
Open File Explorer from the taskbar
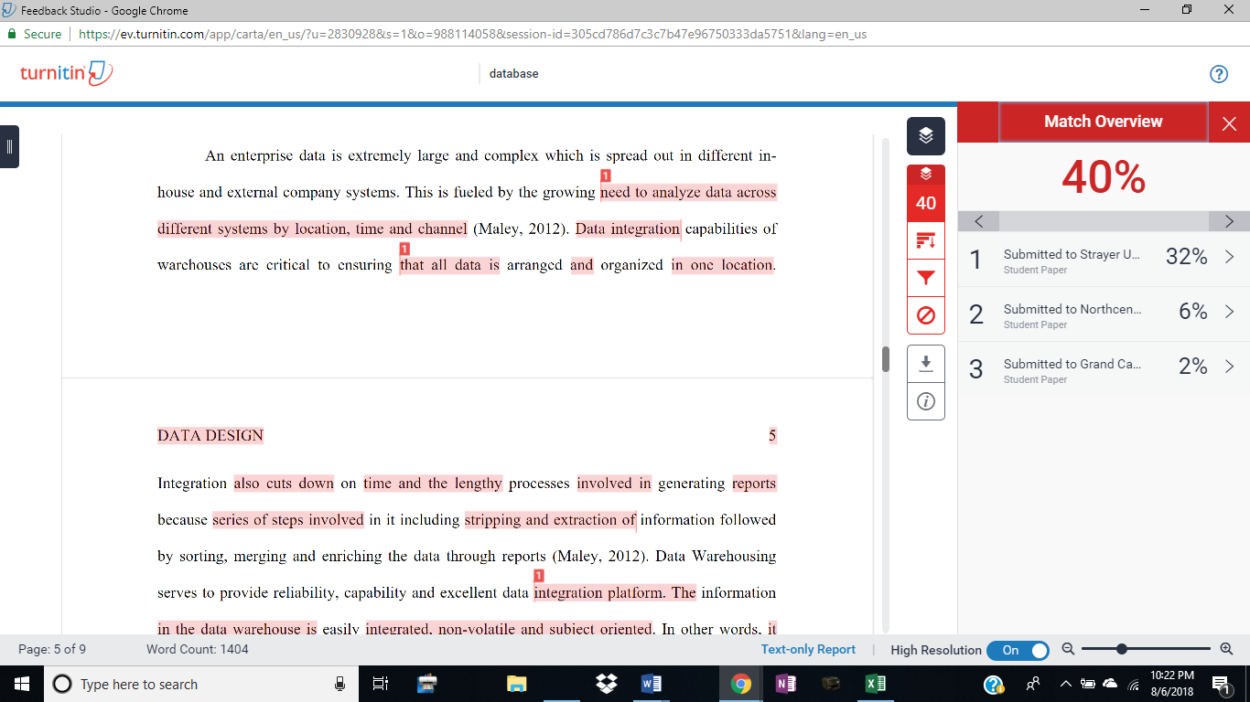517,684
